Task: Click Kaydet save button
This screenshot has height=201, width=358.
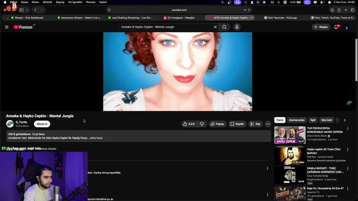Action: click(x=237, y=124)
